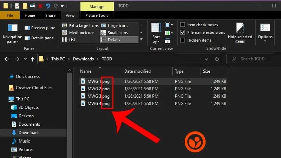Sort by the Type column header
Viewport: 281px width, 158px height.
(x=187, y=71)
